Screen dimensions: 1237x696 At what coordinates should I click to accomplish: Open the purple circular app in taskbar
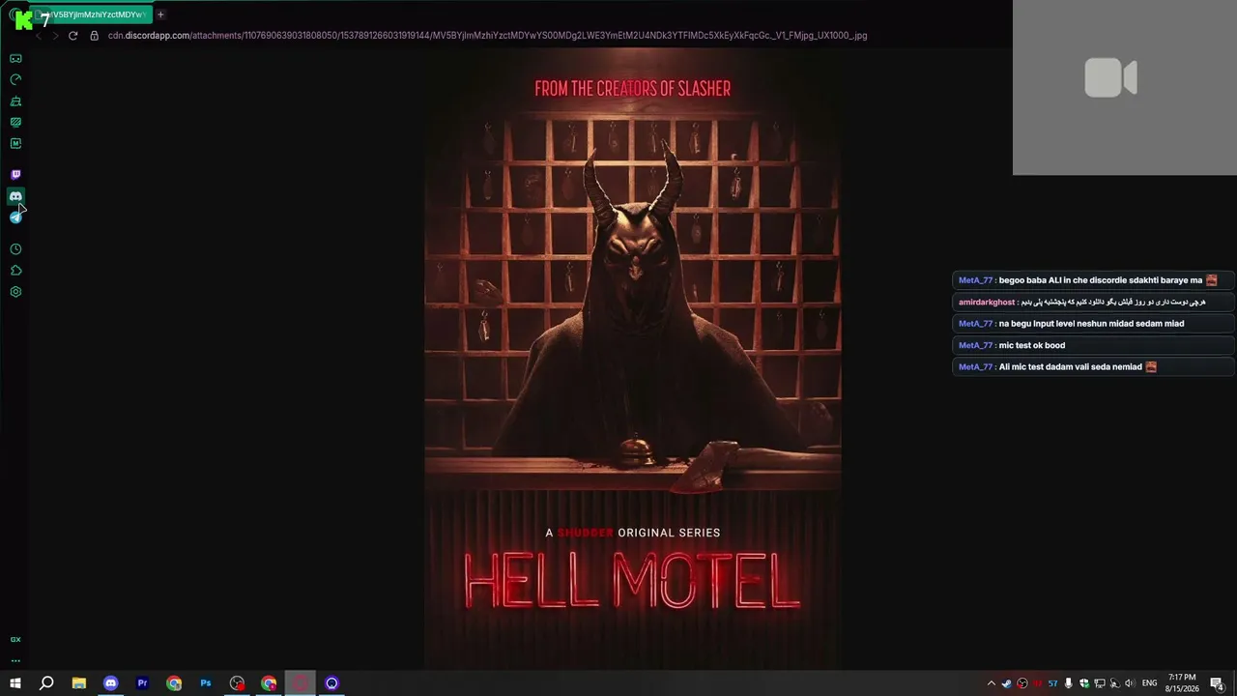[x=331, y=683]
